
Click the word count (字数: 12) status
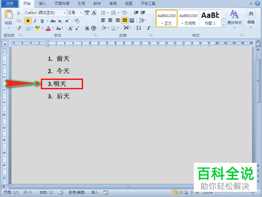pyautogui.click(x=46, y=192)
